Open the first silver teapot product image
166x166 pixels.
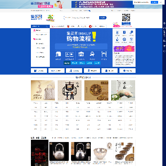(59, 151)
